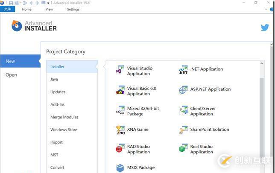Click the outer page vertical scrollbar

tap(272, 109)
